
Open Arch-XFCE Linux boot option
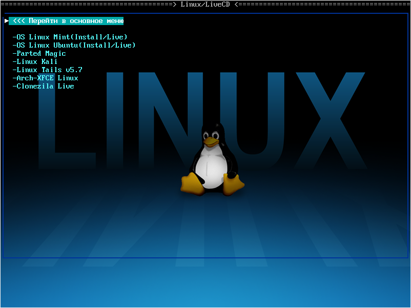click(x=45, y=78)
